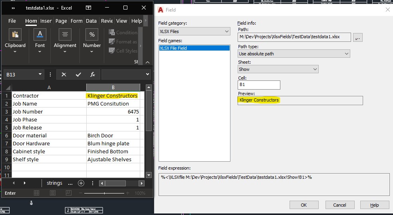Cancel the formula bar entry (X icon)
This screenshot has width=393, height=215.
click(64, 74)
